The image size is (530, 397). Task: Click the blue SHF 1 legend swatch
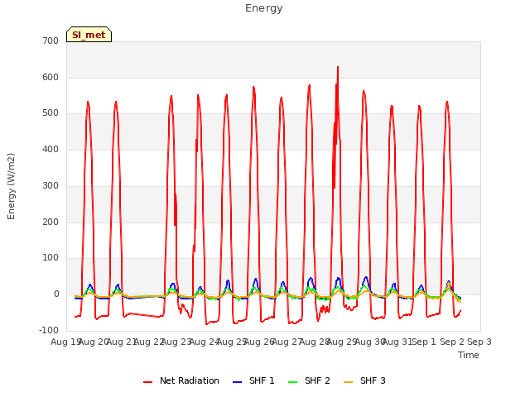(x=238, y=382)
